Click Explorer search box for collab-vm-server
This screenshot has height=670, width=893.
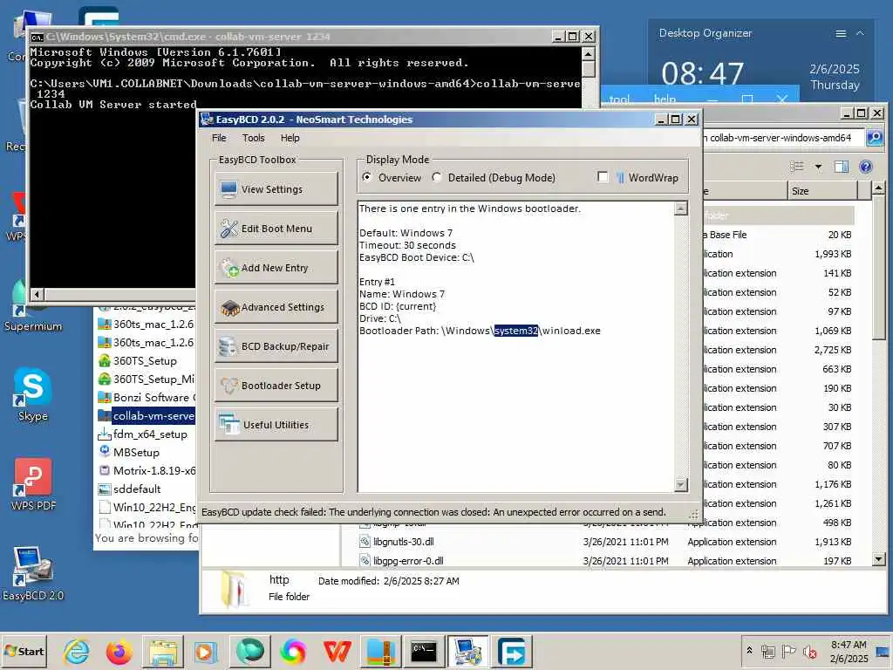pyautogui.click(x=783, y=137)
